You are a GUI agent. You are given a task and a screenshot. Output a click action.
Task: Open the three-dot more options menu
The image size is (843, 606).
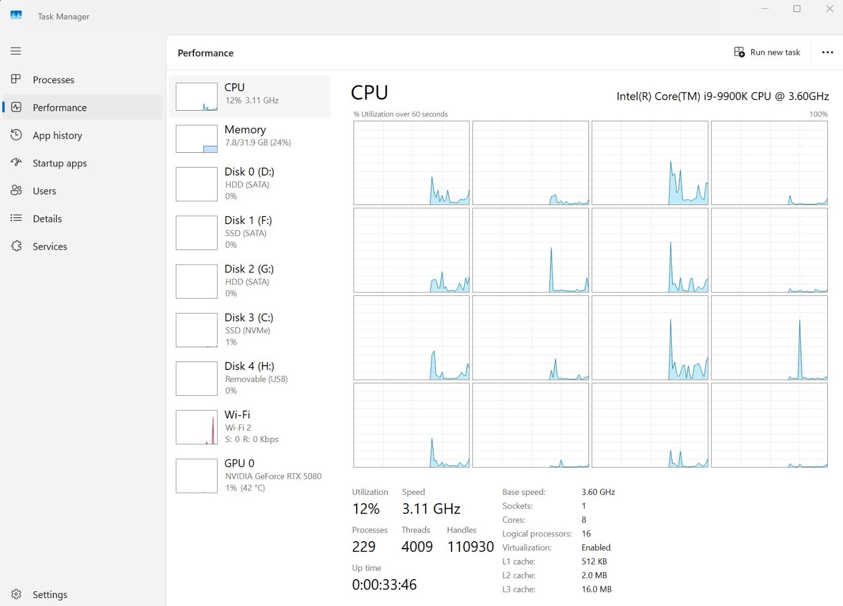point(827,52)
